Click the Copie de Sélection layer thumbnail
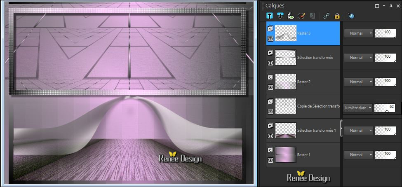This screenshot has height=187, width=402. coord(286,106)
